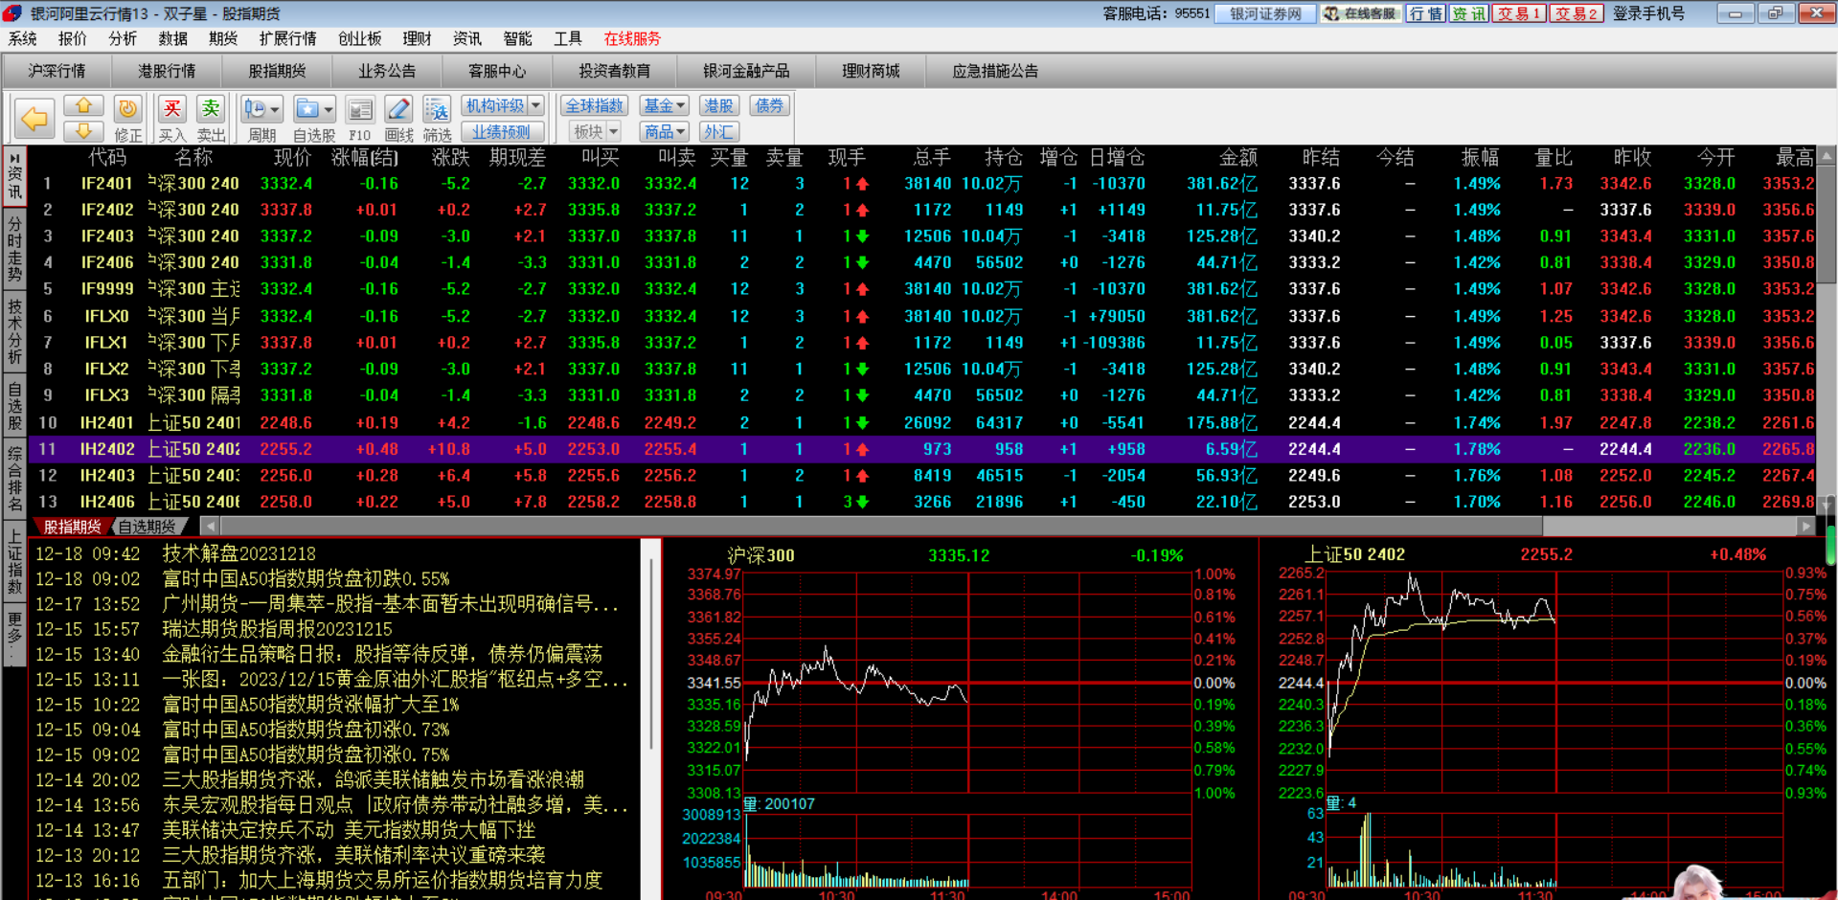Select the 自选期货 bottom tab

147,527
